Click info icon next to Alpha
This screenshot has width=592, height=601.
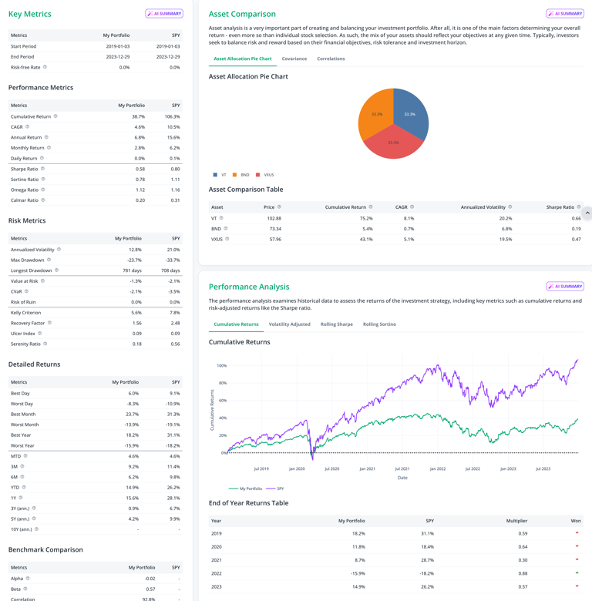28,578
